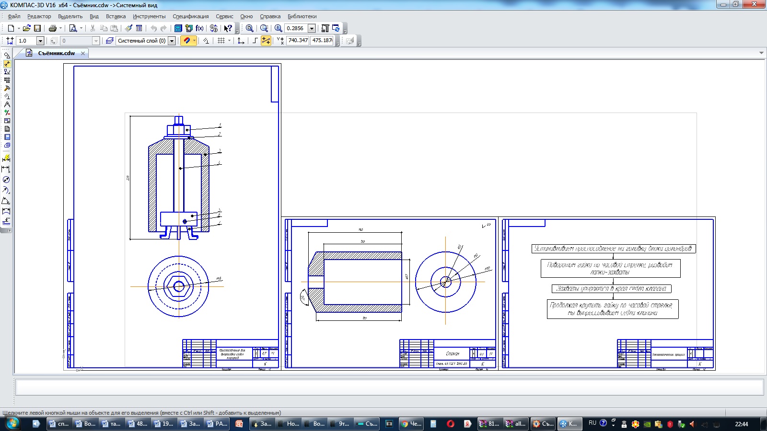Click the RU language indicator in tray
The image size is (767, 431).
593,423
